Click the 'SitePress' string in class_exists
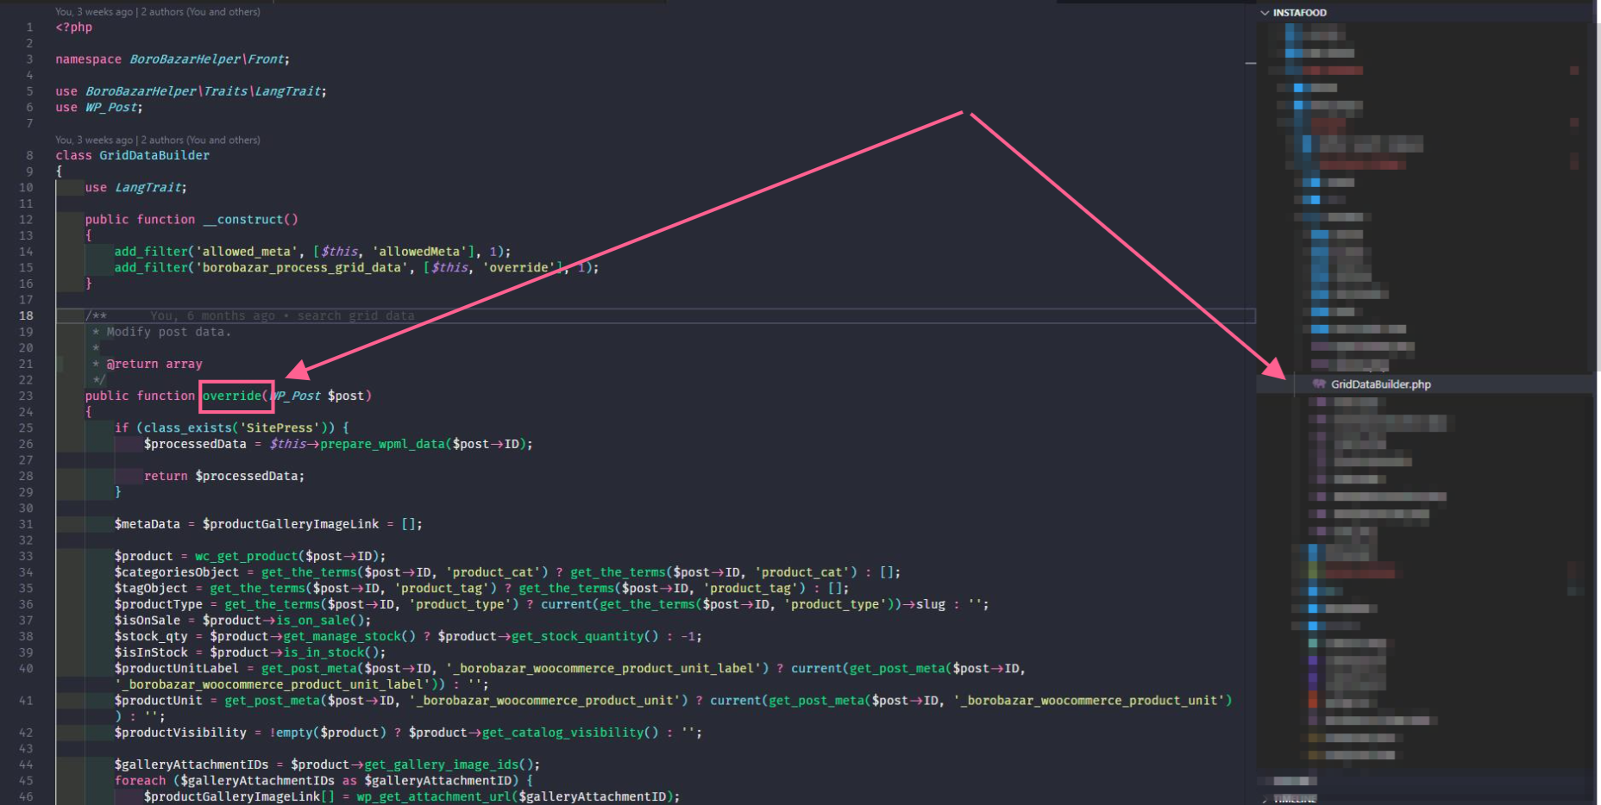The height and width of the screenshot is (805, 1601). pos(279,427)
